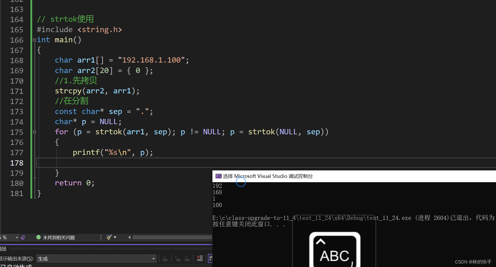Clear all output with red X icon
This screenshot has height=267, width=496.
point(200,258)
